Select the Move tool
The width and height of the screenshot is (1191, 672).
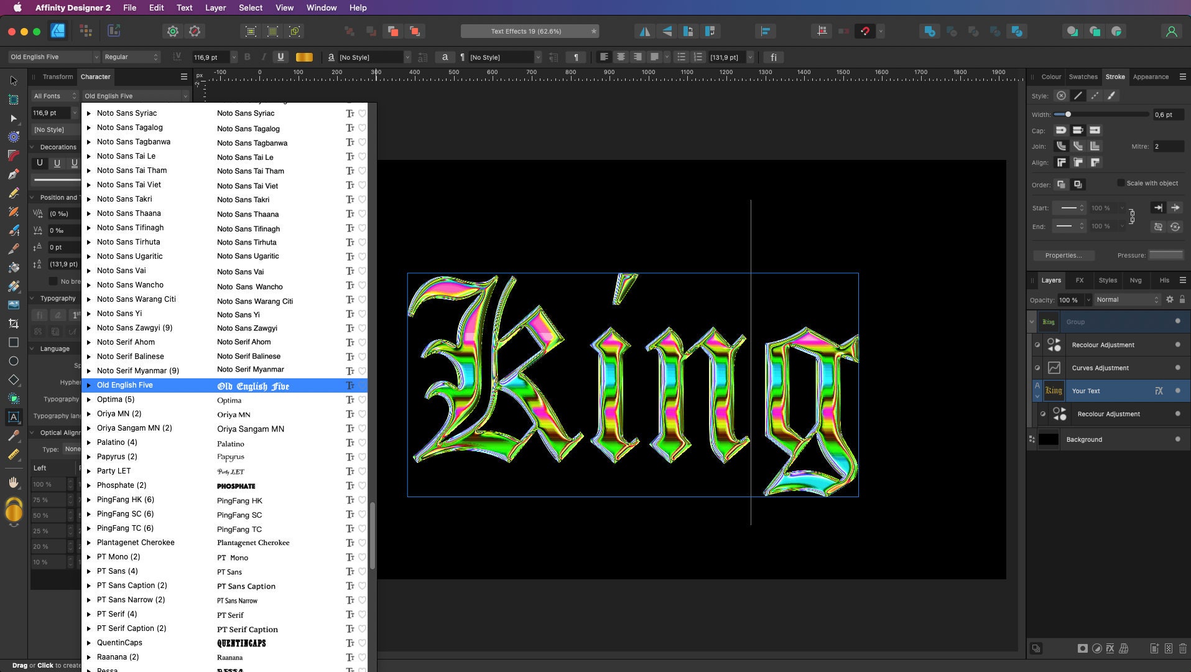coord(13,81)
